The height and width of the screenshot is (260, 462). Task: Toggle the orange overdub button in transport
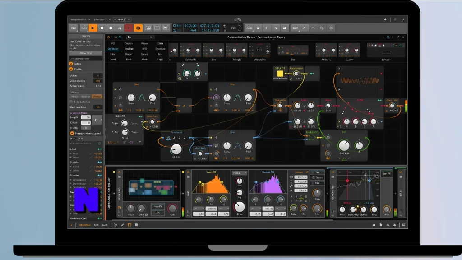(x=138, y=28)
